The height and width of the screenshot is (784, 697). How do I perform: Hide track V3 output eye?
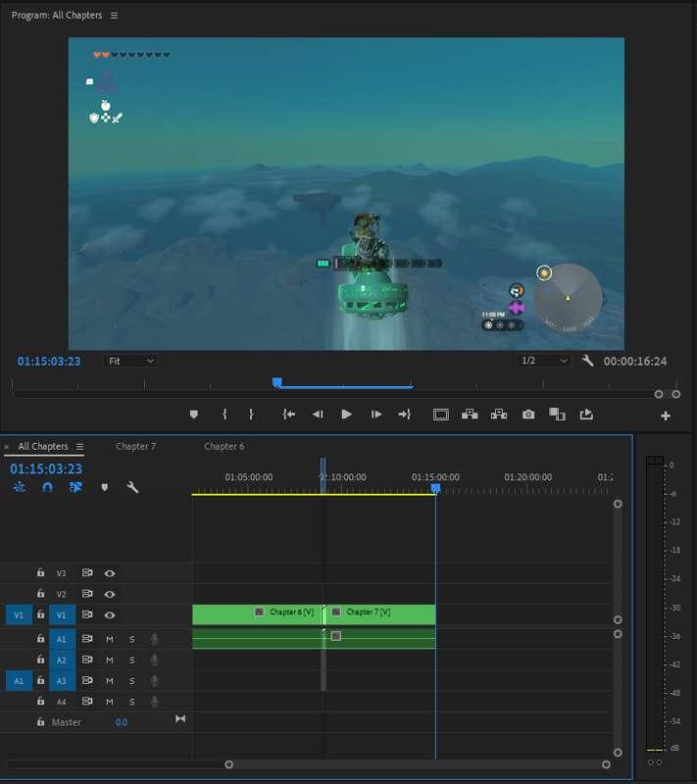tap(110, 573)
